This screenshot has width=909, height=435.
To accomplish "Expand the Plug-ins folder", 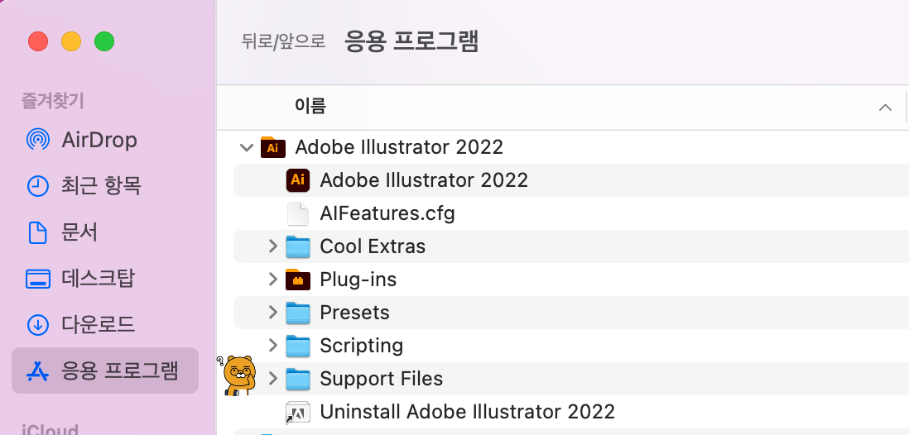I will pyautogui.click(x=273, y=280).
